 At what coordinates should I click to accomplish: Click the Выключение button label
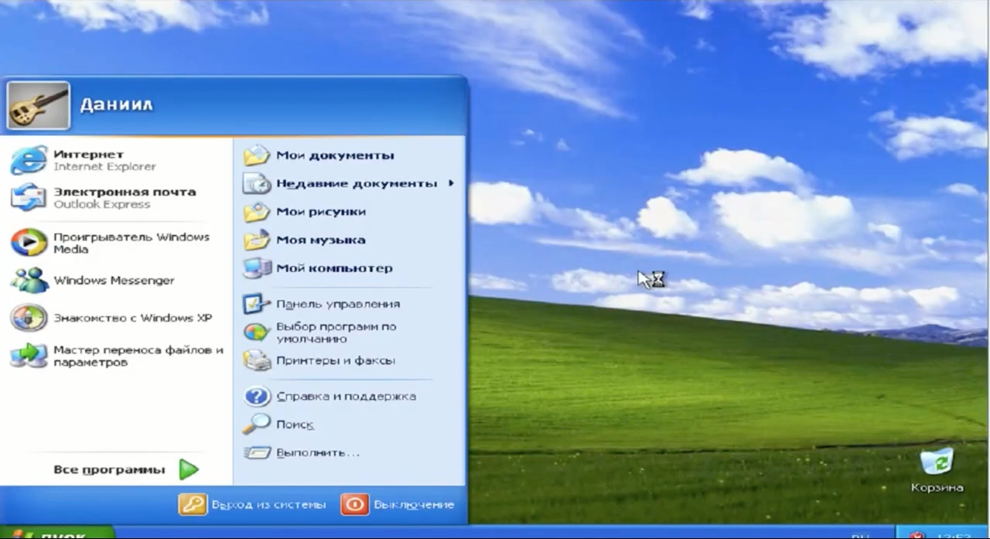pyautogui.click(x=414, y=505)
